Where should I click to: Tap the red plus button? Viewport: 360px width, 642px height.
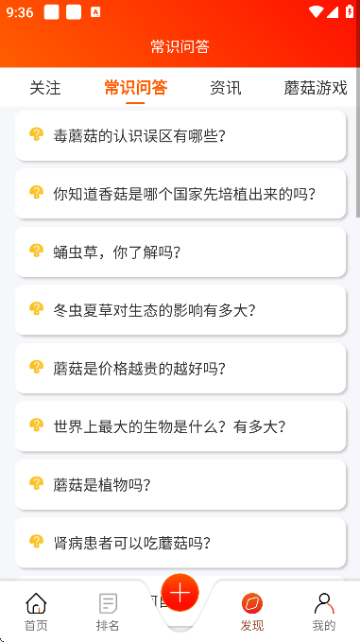click(x=180, y=592)
